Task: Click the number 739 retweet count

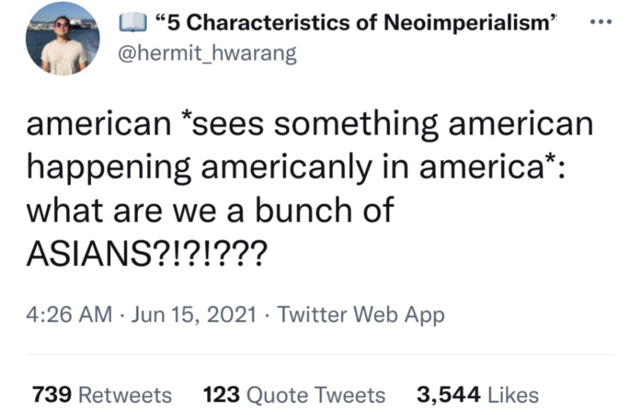Action: [53, 394]
